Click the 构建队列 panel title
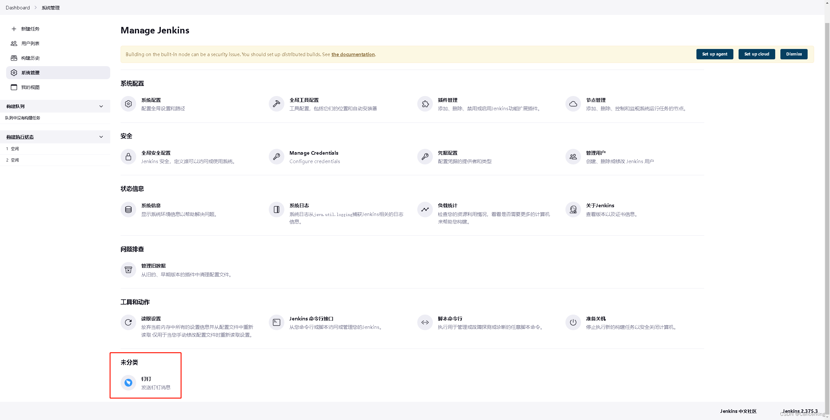Image resolution: width=830 pixels, height=420 pixels. point(16,106)
